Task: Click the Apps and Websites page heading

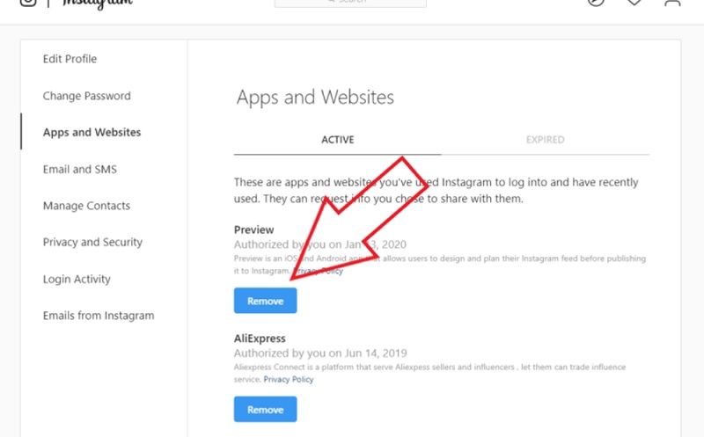Action: pyautogui.click(x=315, y=98)
